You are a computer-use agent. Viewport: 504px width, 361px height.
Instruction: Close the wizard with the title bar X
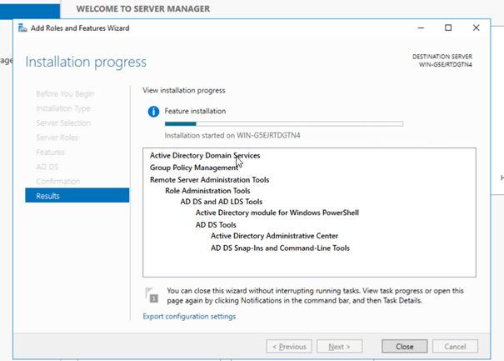pyautogui.click(x=477, y=28)
